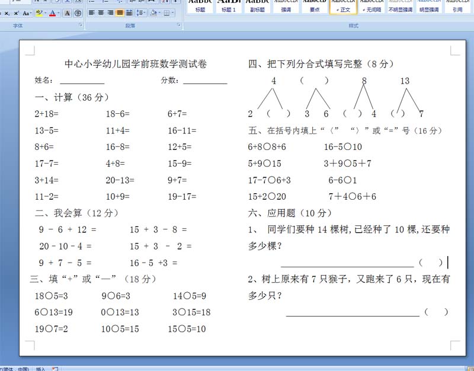Click the expression 18○5=3
Screen dimensions: 474x371
click(52, 296)
